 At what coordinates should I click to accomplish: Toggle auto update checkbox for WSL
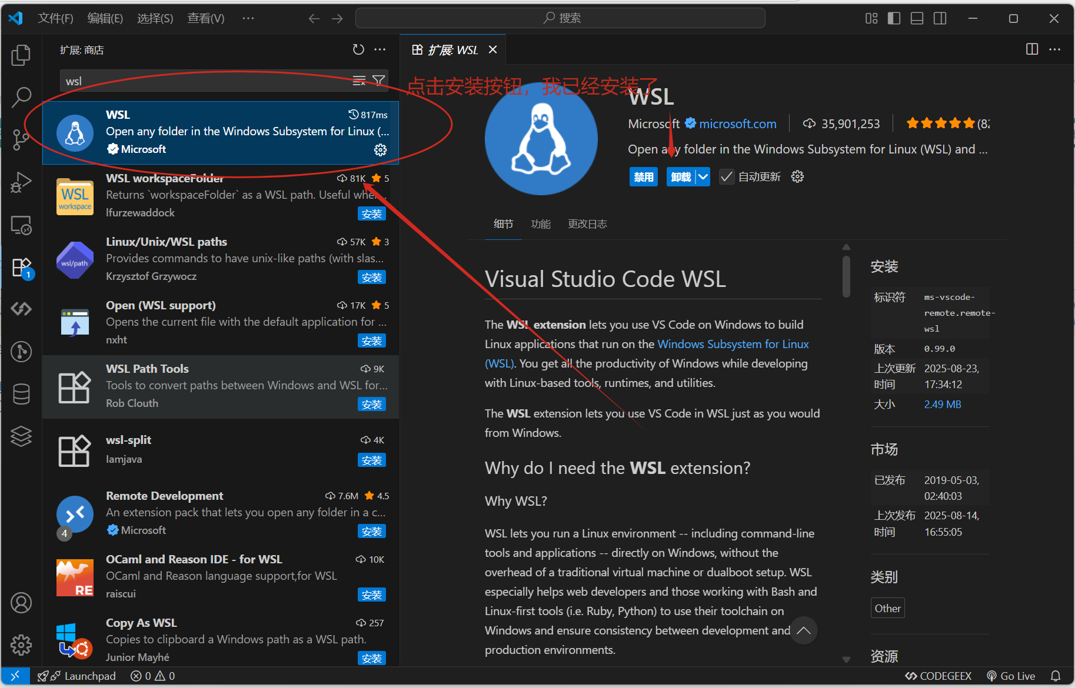click(x=727, y=177)
